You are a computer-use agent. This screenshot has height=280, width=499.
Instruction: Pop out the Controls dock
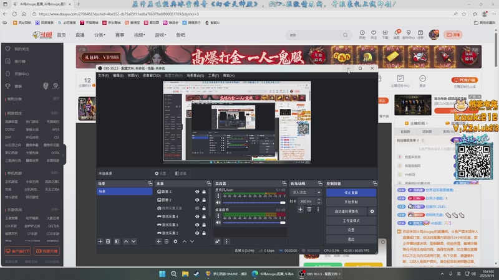(x=375, y=184)
